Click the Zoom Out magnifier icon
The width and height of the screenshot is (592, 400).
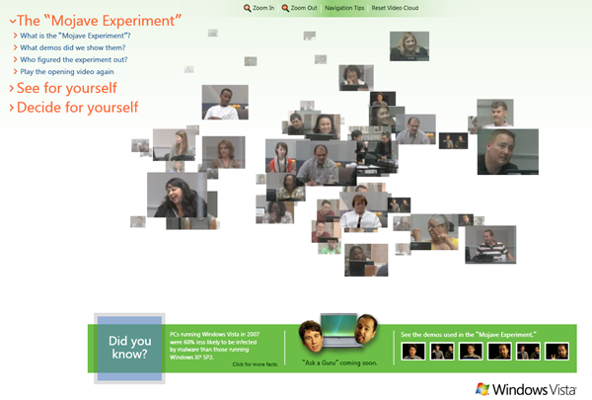(x=285, y=8)
